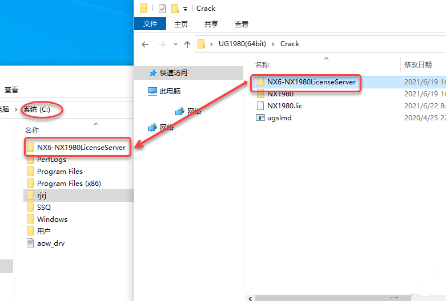Click the new folder icon in title bar

[175, 8]
